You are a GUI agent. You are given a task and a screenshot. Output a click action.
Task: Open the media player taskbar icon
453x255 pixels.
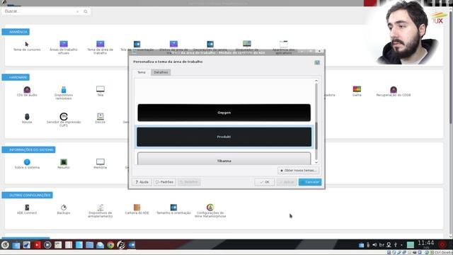click(x=47, y=245)
